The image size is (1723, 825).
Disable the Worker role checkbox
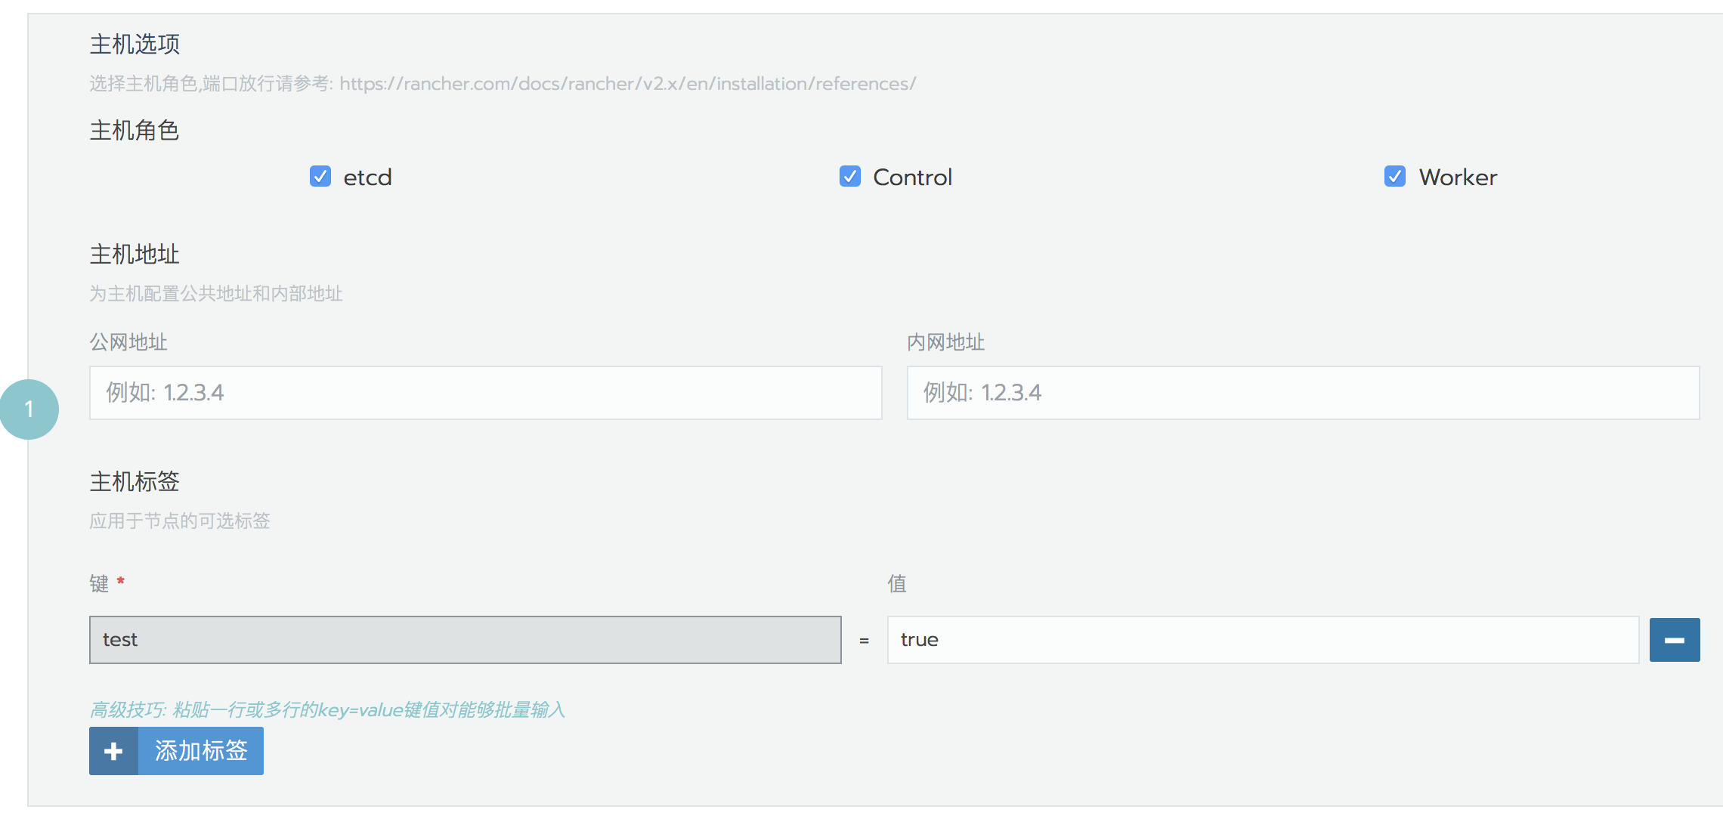pos(1395,176)
